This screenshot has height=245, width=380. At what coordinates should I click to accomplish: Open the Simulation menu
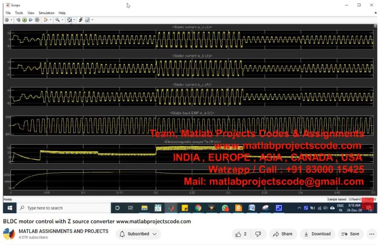[46, 13]
